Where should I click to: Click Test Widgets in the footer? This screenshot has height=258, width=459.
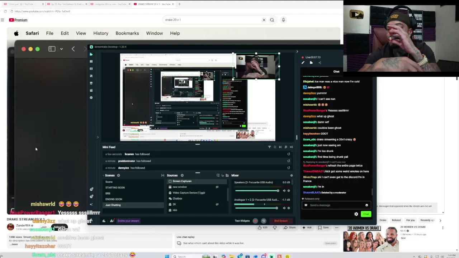click(242, 221)
